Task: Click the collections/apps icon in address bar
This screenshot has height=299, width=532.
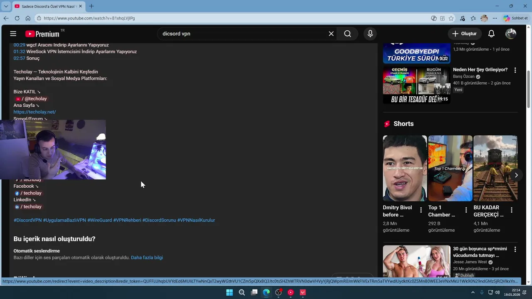Action: (x=442, y=18)
